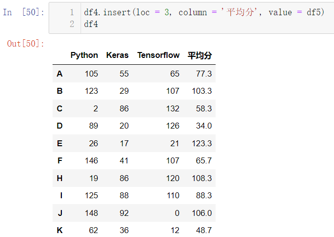Screen dimensions: 334x237
Task: Click average value 77.3 in row A
Action: [x=204, y=74]
